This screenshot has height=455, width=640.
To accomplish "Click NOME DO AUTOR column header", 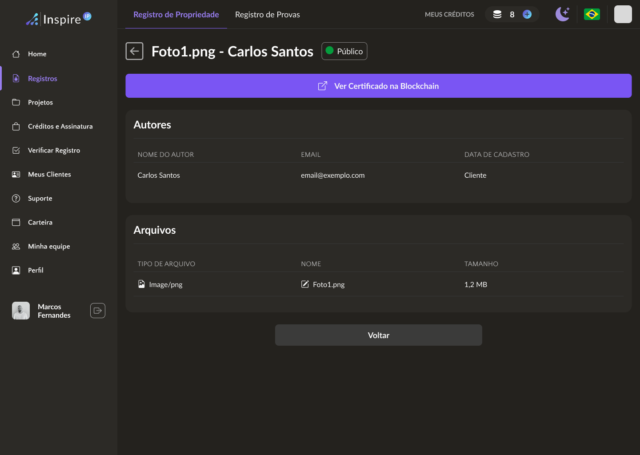I will click(166, 154).
